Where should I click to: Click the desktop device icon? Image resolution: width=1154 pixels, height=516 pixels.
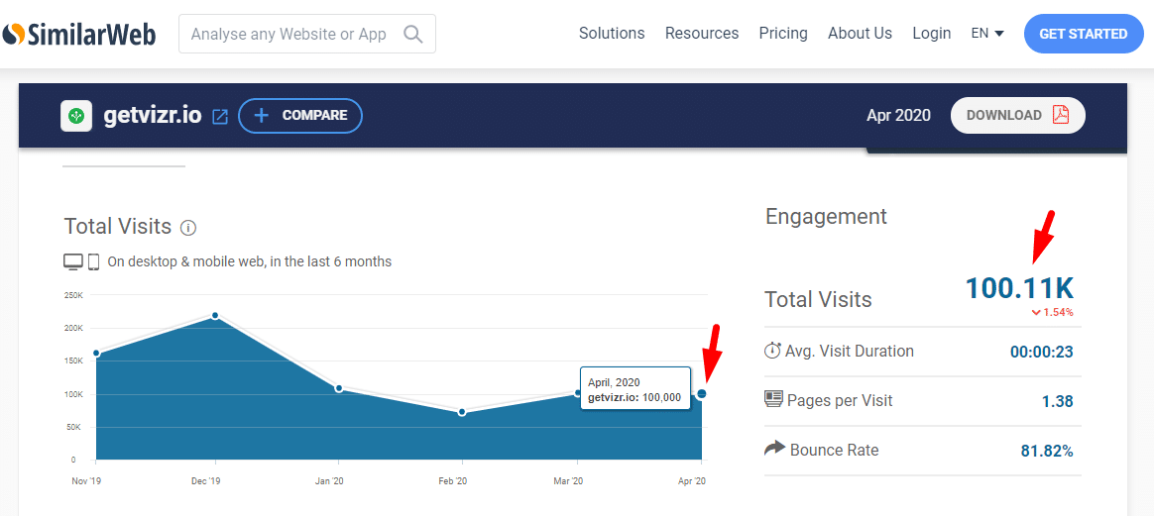73,260
